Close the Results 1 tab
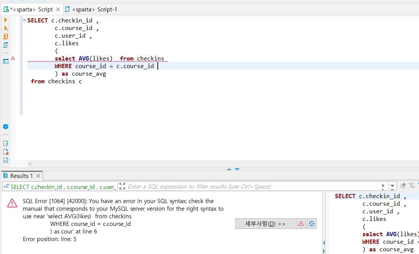 [38, 176]
